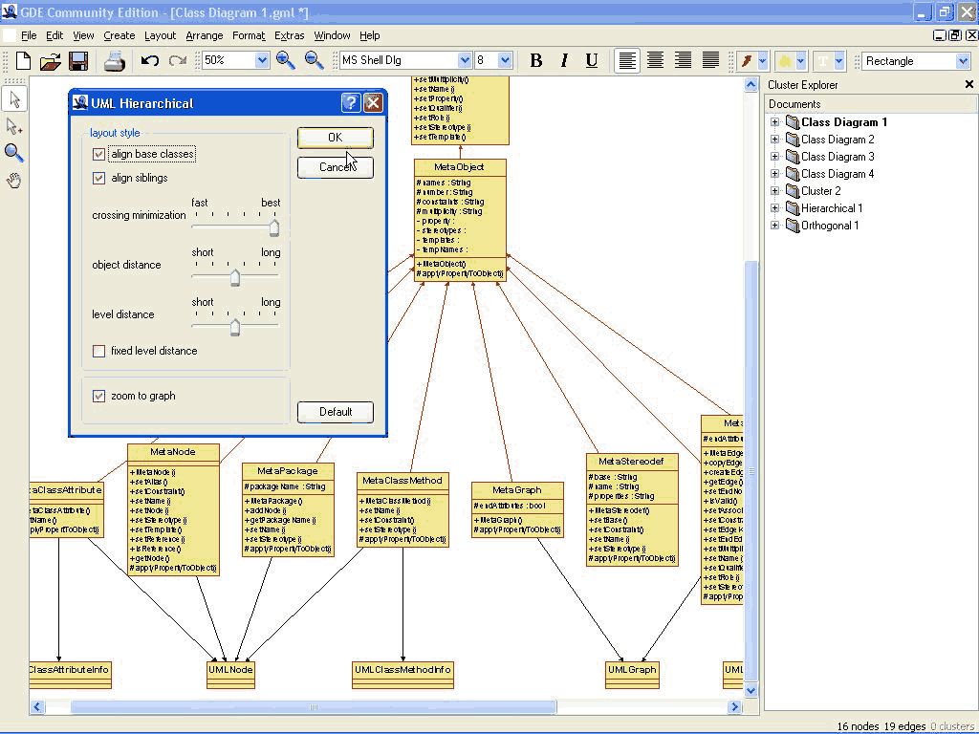Select Class Diagram 3 in Cluster Explorer

coord(837,156)
